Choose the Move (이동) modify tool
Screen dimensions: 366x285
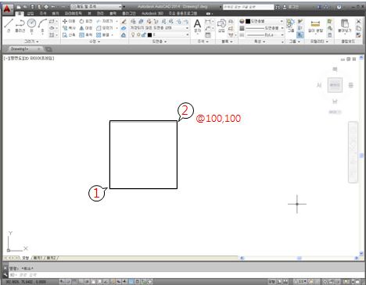[69, 21]
